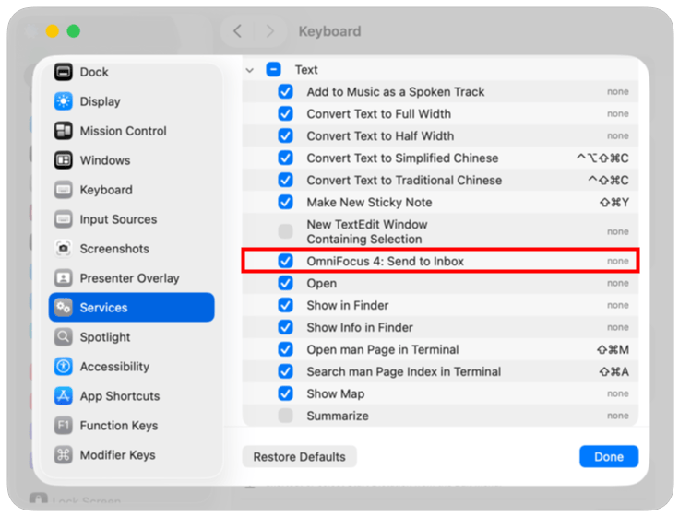Disable Make New Sticky Note checkbox
Viewport: 679px width, 516px height.
(286, 202)
